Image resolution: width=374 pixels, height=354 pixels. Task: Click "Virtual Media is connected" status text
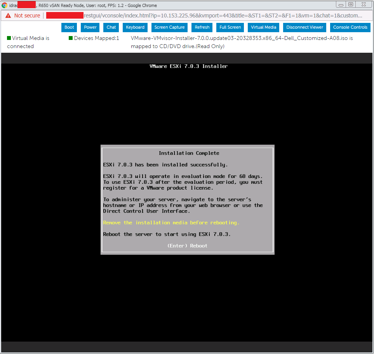(28, 42)
